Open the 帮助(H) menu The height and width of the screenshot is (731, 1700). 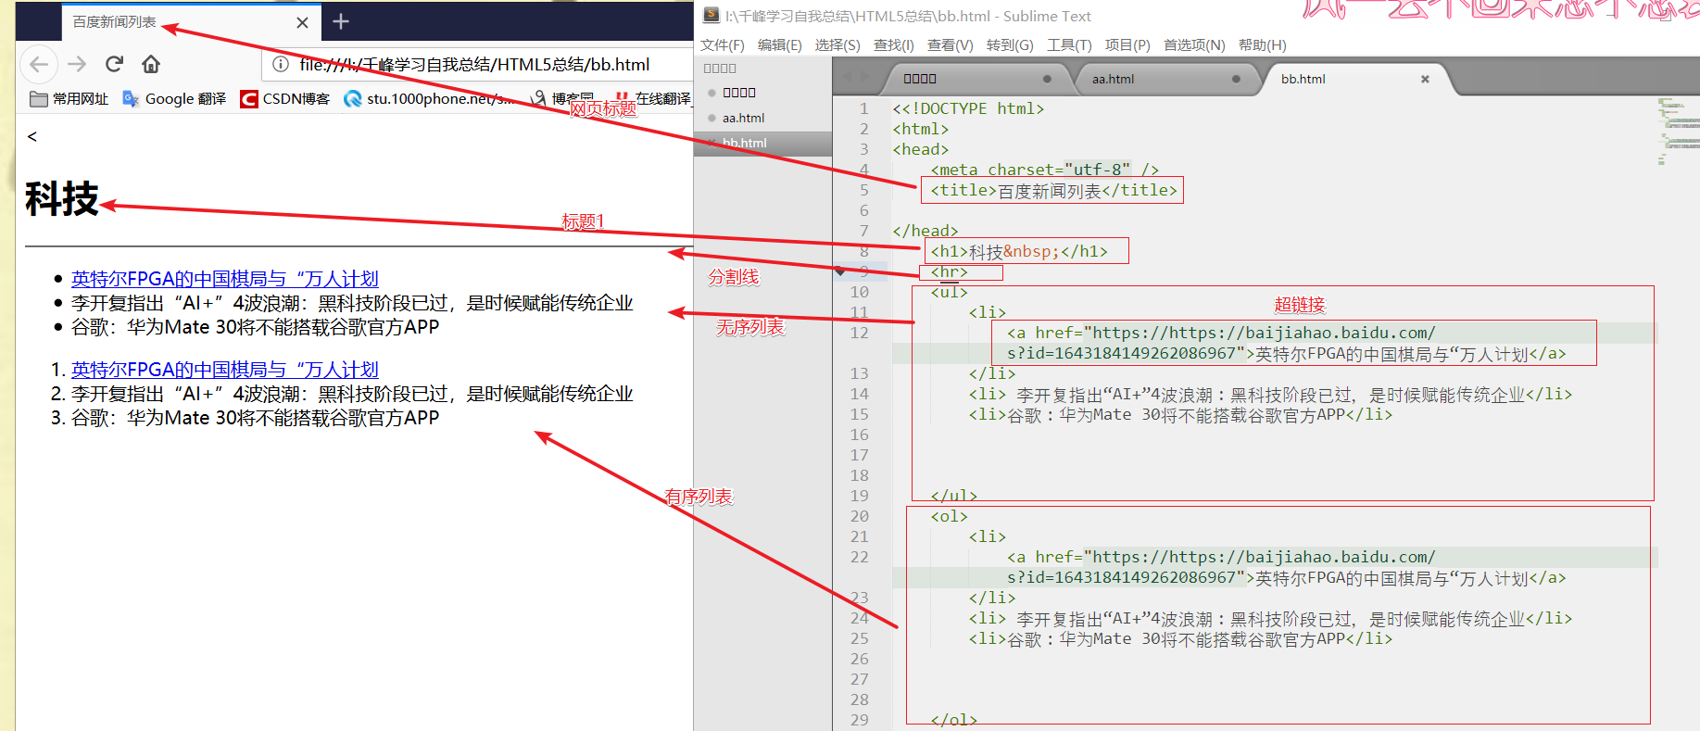1262,44
